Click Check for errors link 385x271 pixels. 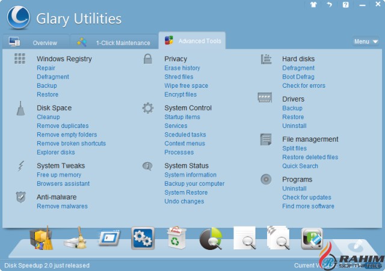click(x=304, y=85)
